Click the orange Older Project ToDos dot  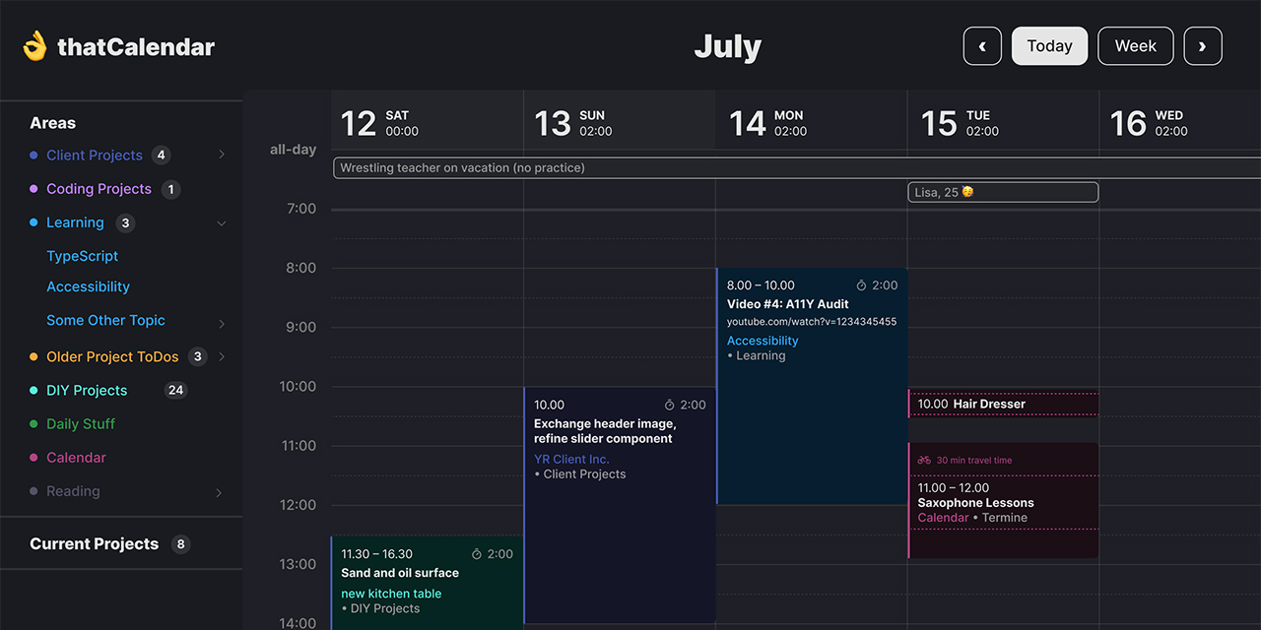[x=33, y=356]
